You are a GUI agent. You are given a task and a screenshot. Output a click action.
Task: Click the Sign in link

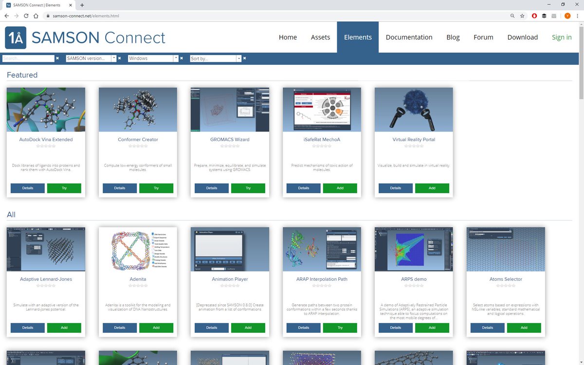tap(562, 37)
